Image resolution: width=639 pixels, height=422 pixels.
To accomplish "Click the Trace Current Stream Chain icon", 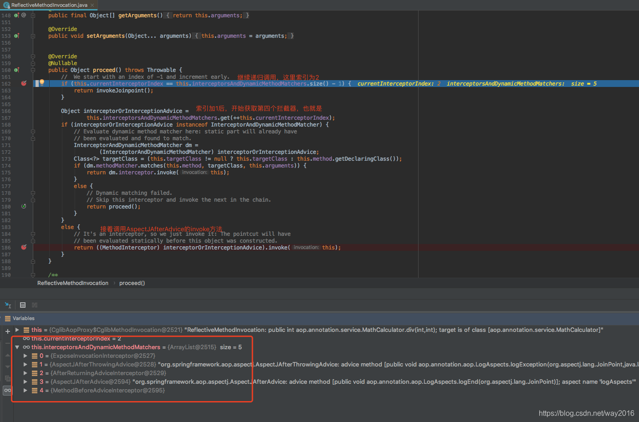I will (35, 305).
